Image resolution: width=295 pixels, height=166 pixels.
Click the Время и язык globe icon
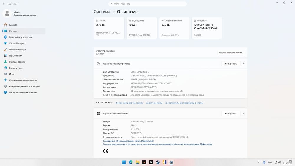point(5,68)
